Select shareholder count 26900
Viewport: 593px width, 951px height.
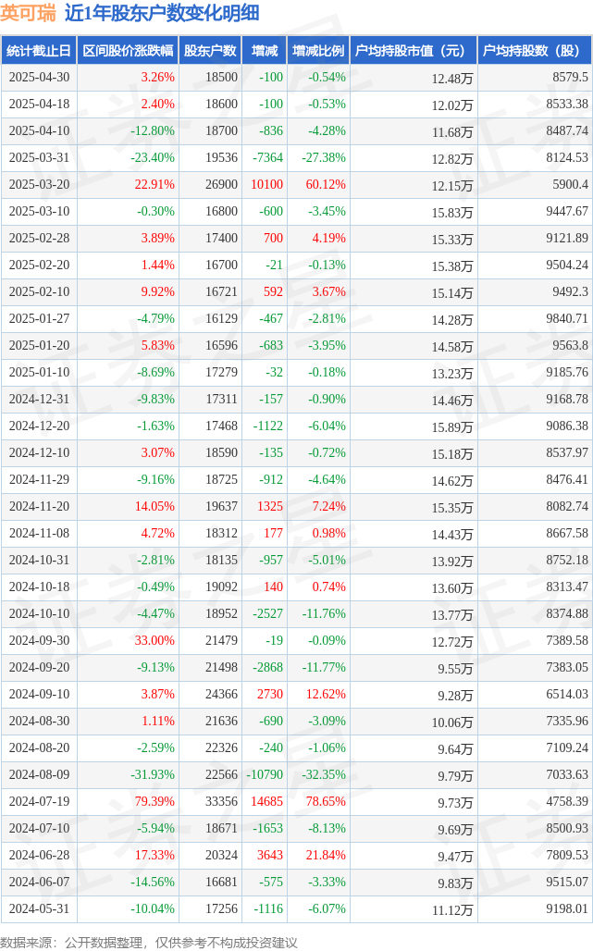click(221, 184)
